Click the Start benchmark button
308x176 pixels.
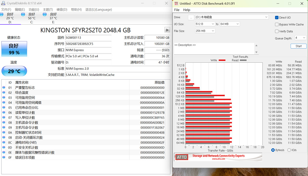[298, 46]
